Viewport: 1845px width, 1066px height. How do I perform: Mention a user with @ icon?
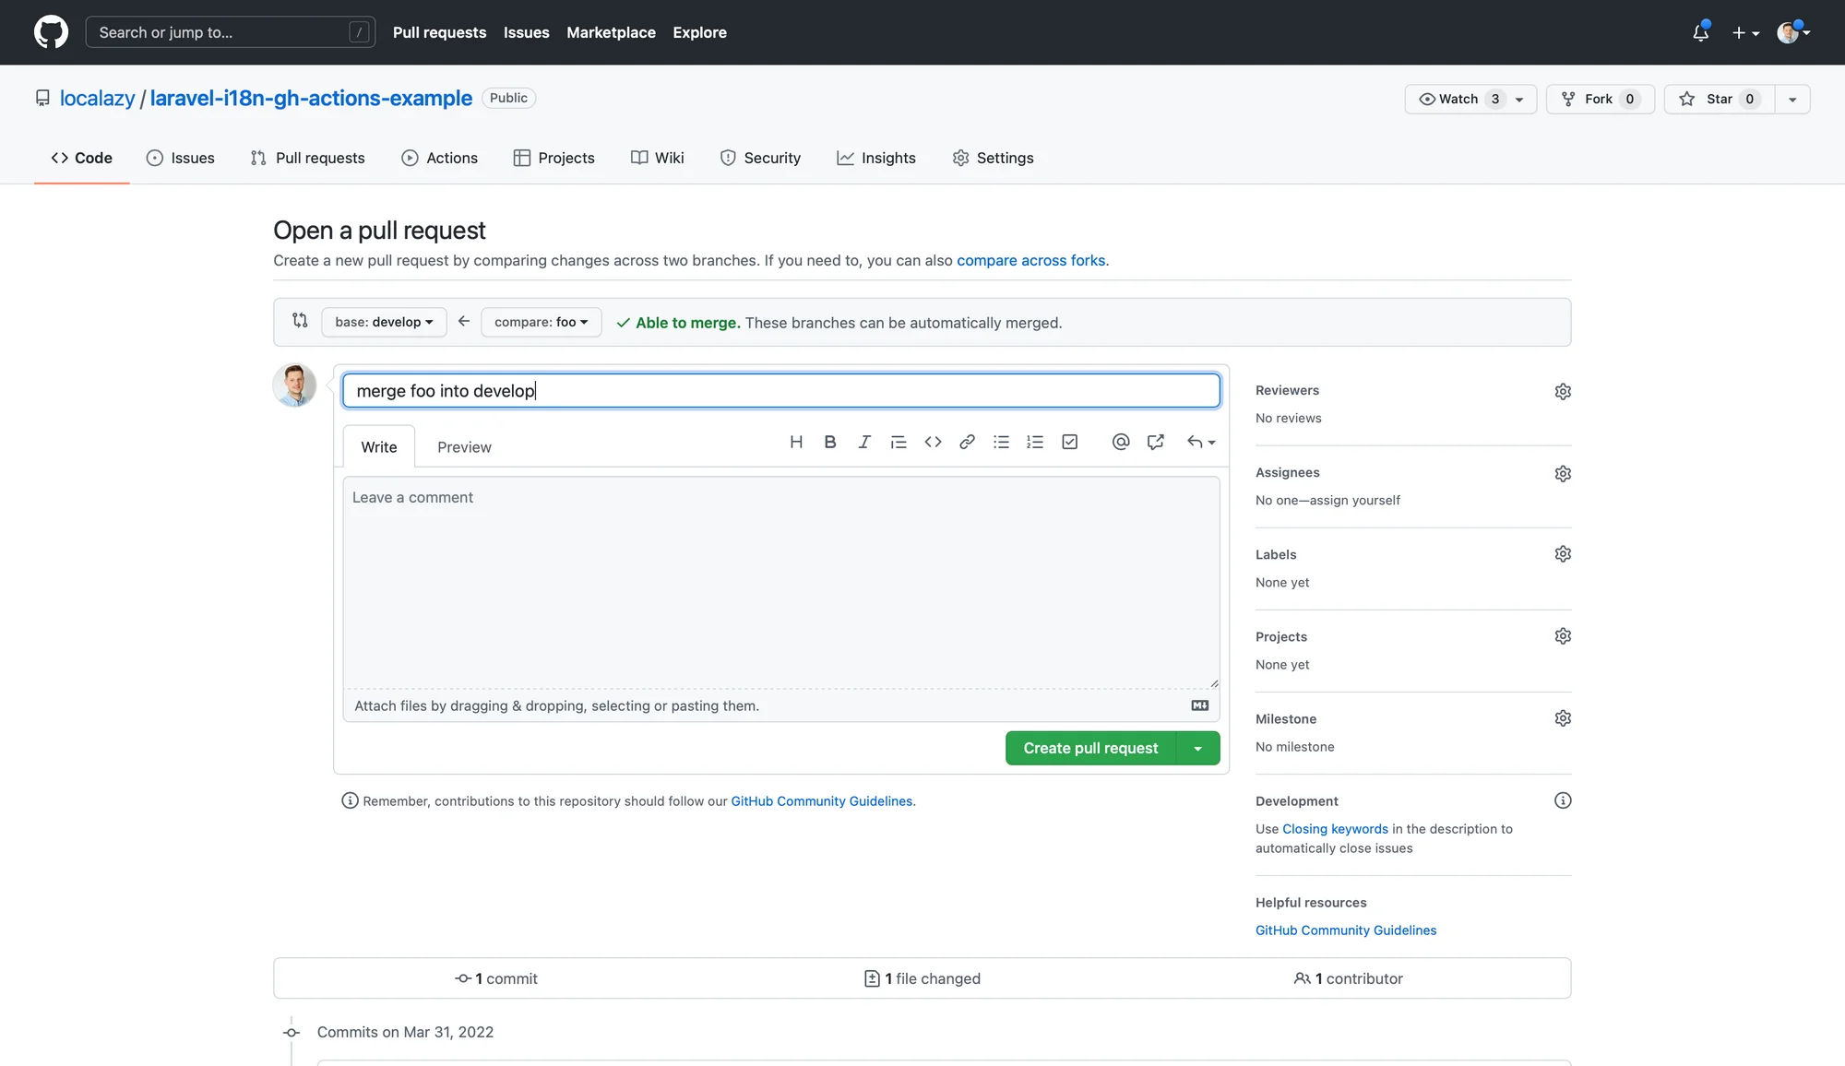click(1121, 442)
